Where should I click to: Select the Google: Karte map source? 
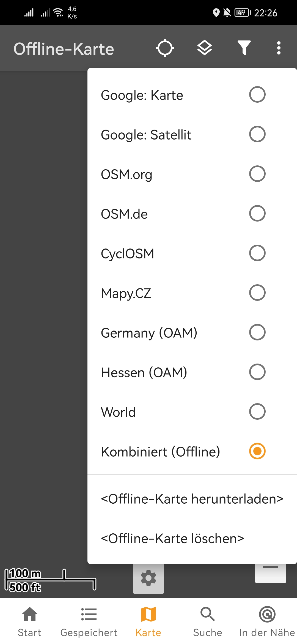(x=182, y=95)
